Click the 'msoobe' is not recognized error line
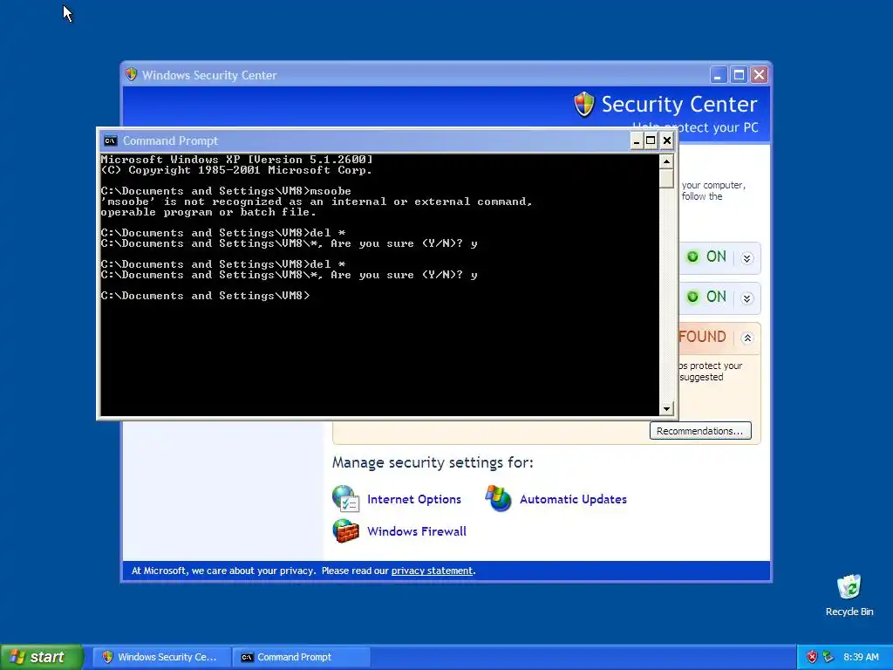The image size is (893, 670). click(316, 202)
